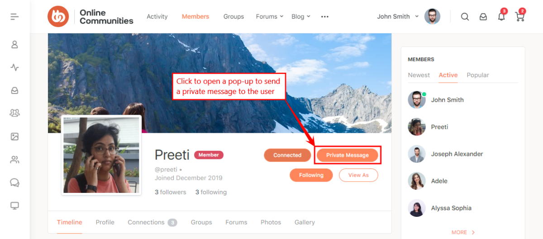Open notifications bell icon
Image resolution: width=543 pixels, height=239 pixels.
point(501,17)
